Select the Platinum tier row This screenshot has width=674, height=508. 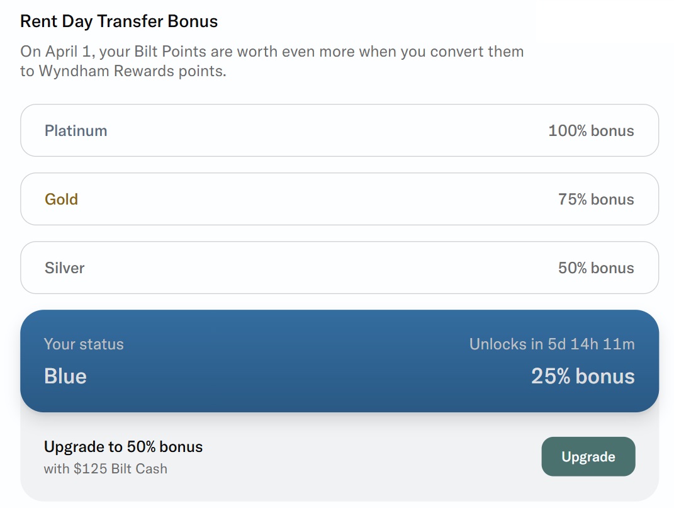(x=340, y=130)
